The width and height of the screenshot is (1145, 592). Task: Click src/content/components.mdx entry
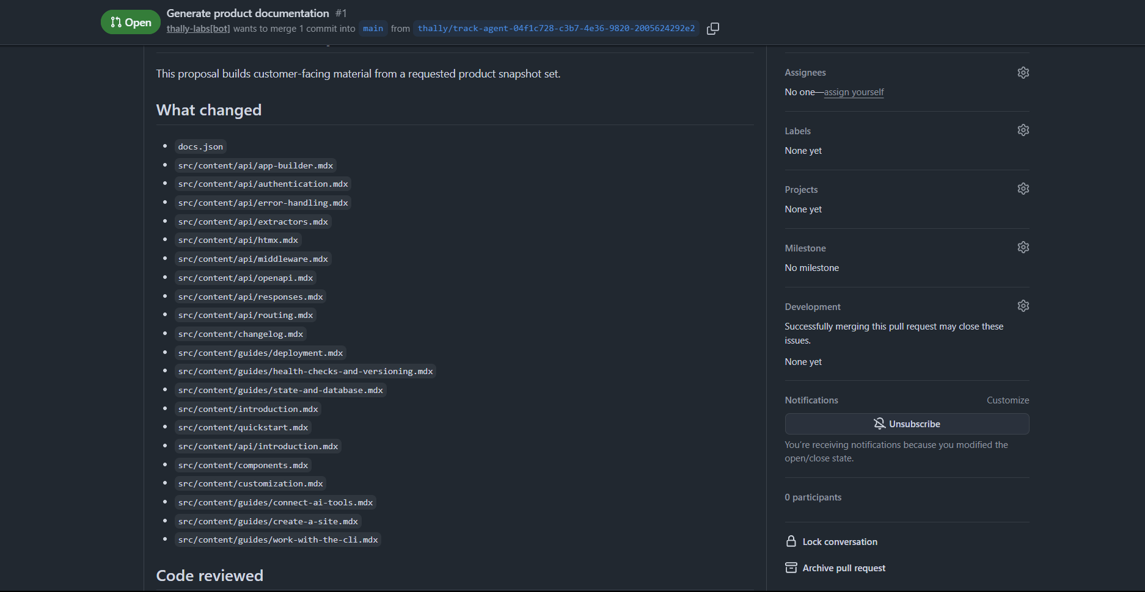pyautogui.click(x=243, y=465)
